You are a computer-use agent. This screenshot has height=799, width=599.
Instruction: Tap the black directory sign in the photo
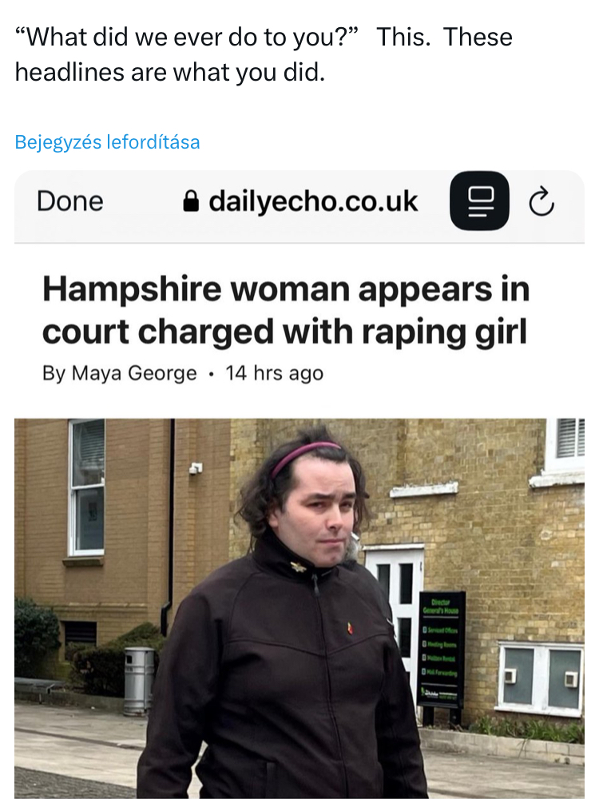441,650
